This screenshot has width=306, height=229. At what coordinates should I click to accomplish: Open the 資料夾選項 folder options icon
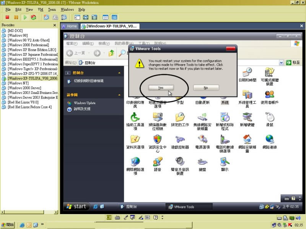tap(135, 142)
